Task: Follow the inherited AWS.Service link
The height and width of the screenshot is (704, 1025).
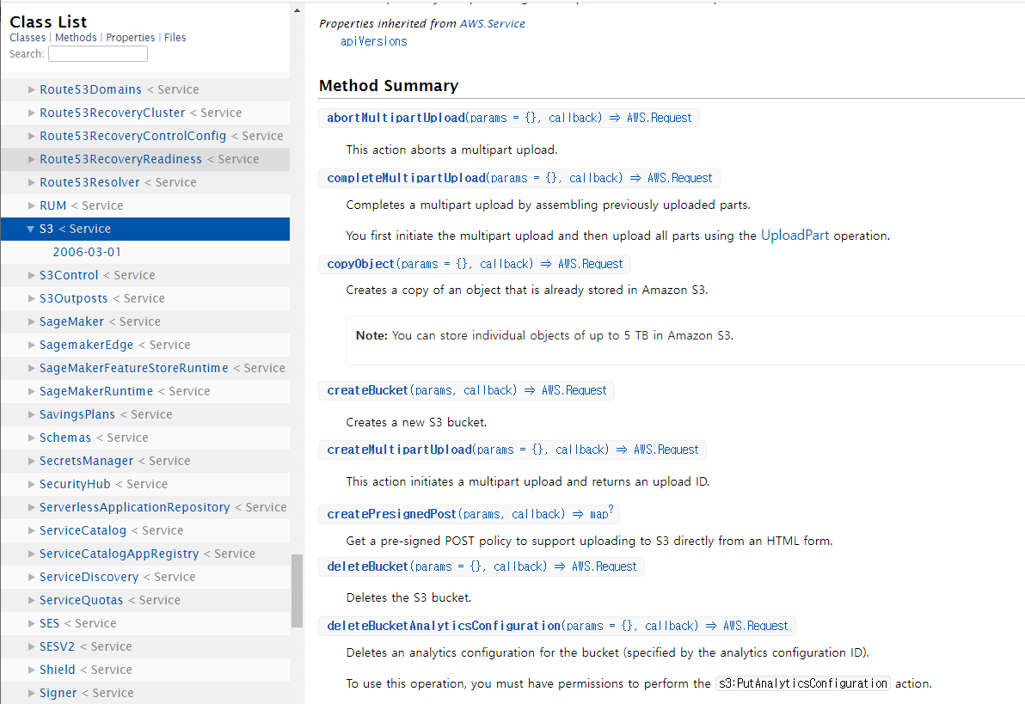Action: point(492,23)
